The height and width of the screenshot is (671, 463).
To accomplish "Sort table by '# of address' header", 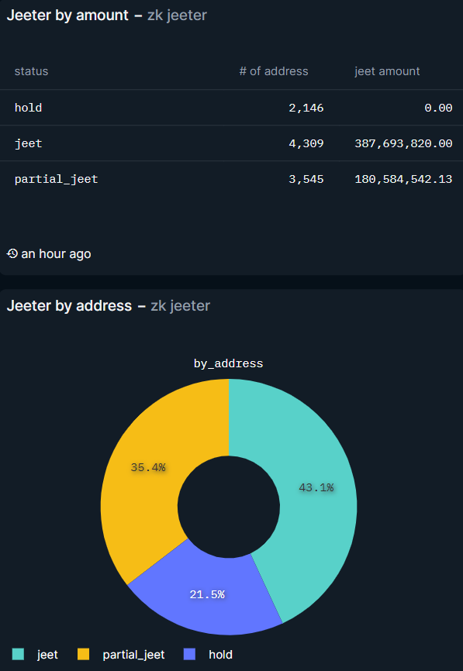I will point(274,71).
